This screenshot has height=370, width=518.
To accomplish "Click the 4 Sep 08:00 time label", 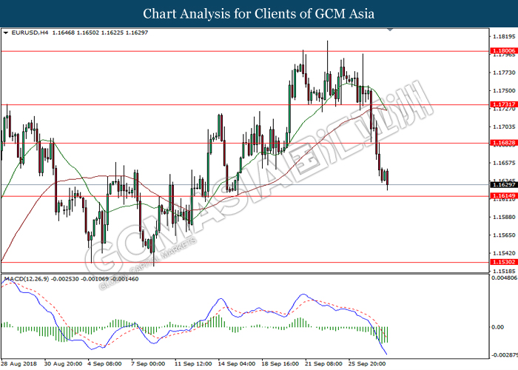I will click(x=104, y=364).
